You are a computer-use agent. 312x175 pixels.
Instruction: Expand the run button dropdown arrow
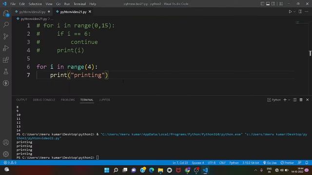click(294, 12)
